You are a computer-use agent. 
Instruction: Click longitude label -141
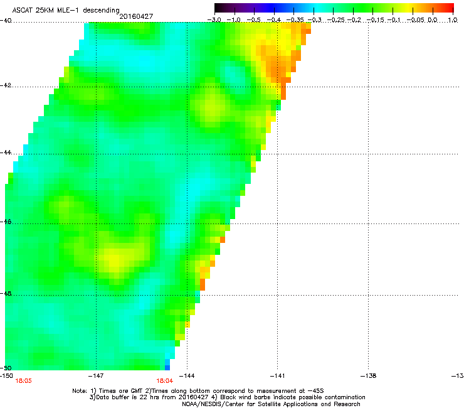[x=277, y=376]
